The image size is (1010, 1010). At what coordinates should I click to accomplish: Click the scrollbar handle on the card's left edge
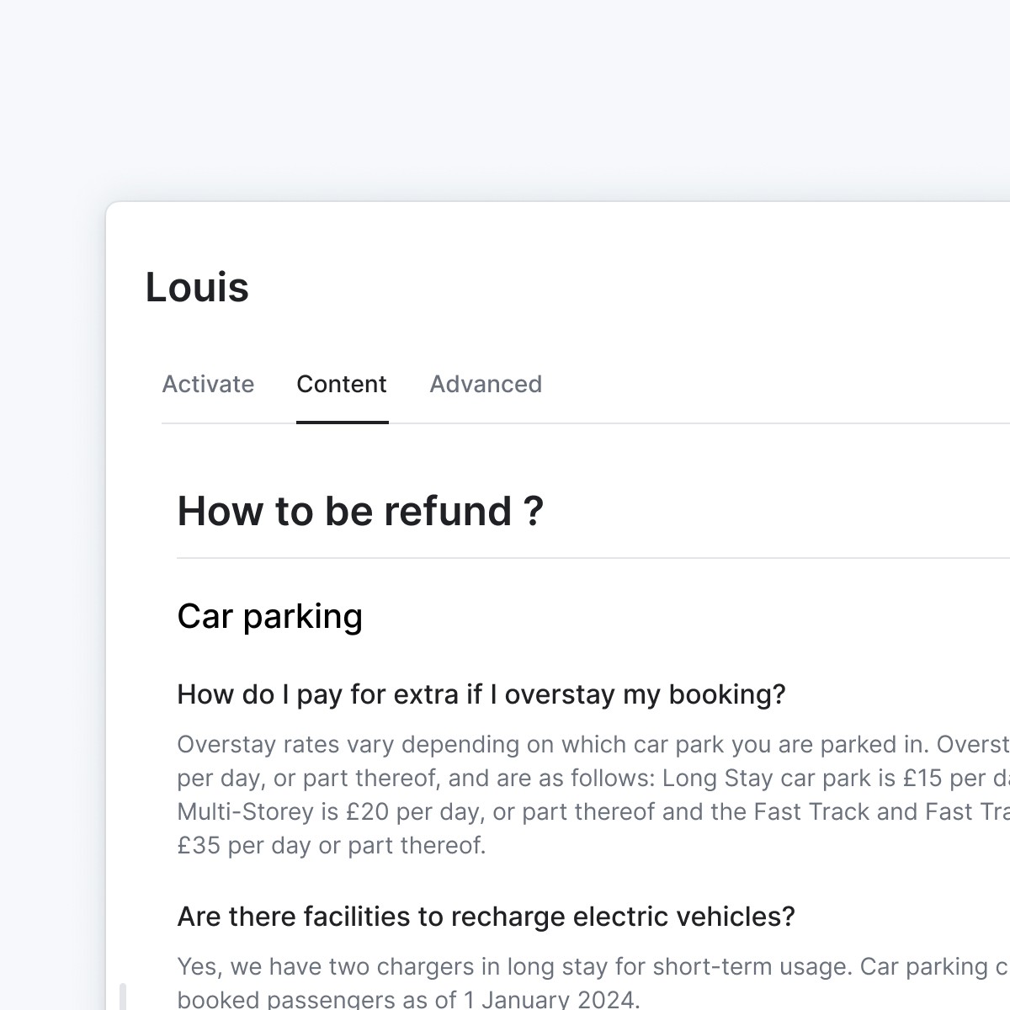[123, 997]
